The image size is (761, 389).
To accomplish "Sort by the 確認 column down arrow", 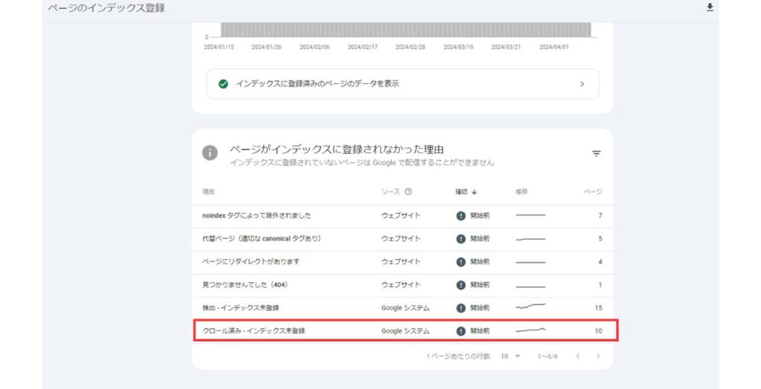I will click(474, 192).
